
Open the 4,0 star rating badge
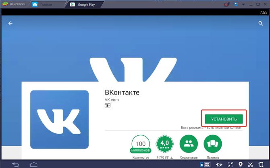click(164, 144)
